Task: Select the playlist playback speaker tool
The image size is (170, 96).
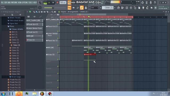Action: 55,12
